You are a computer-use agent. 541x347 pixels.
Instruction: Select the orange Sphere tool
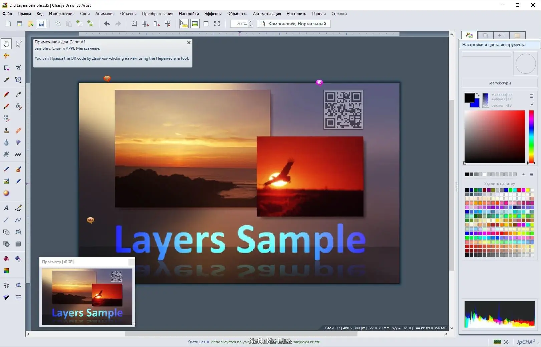click(x=6, y=193)
